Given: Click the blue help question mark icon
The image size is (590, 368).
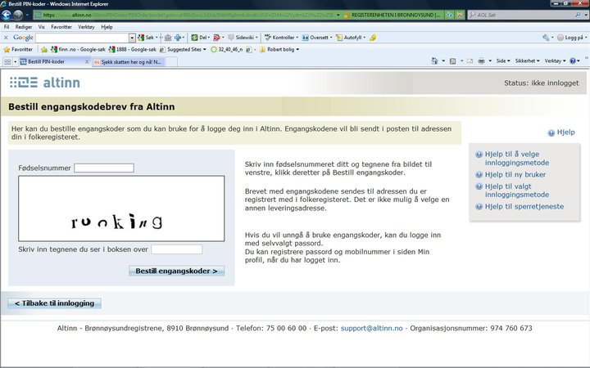Looking at the screenshot, I should 573,61.
